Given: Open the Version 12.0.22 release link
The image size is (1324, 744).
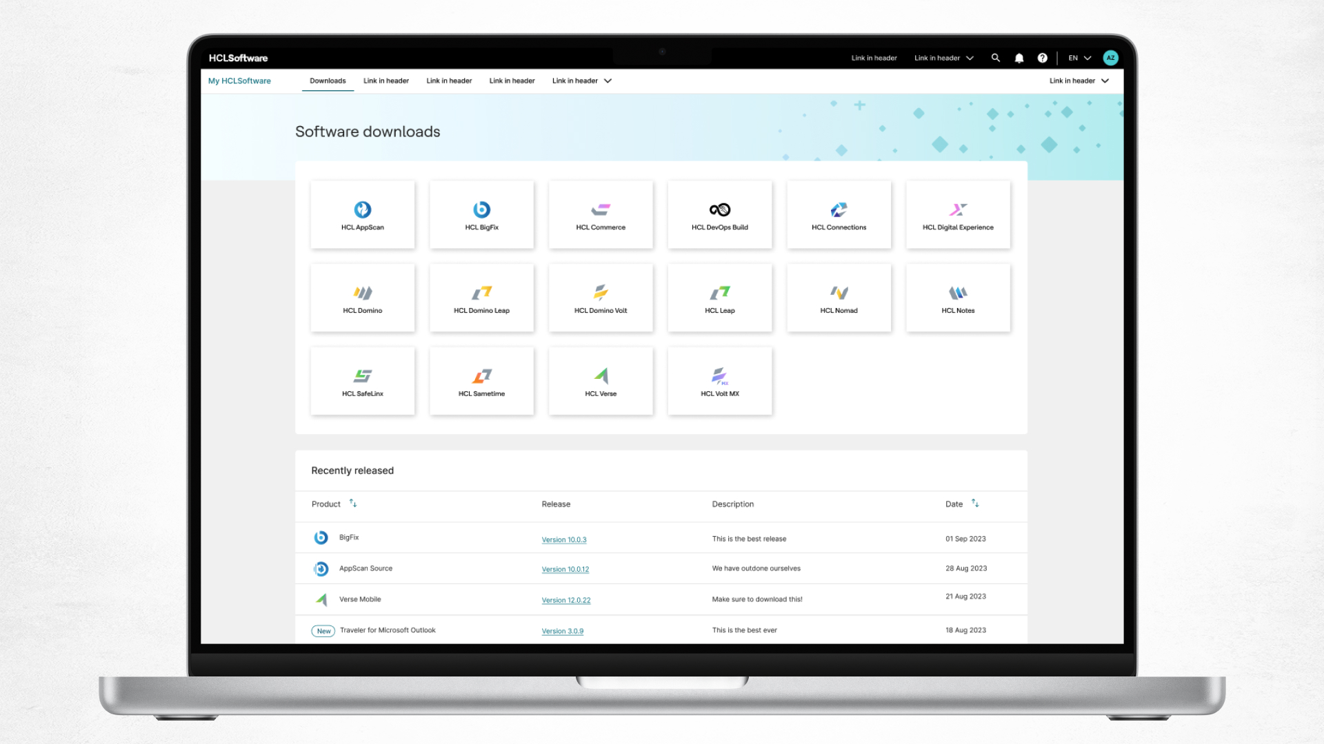Looking at the screenshot, I should [566, 601].
